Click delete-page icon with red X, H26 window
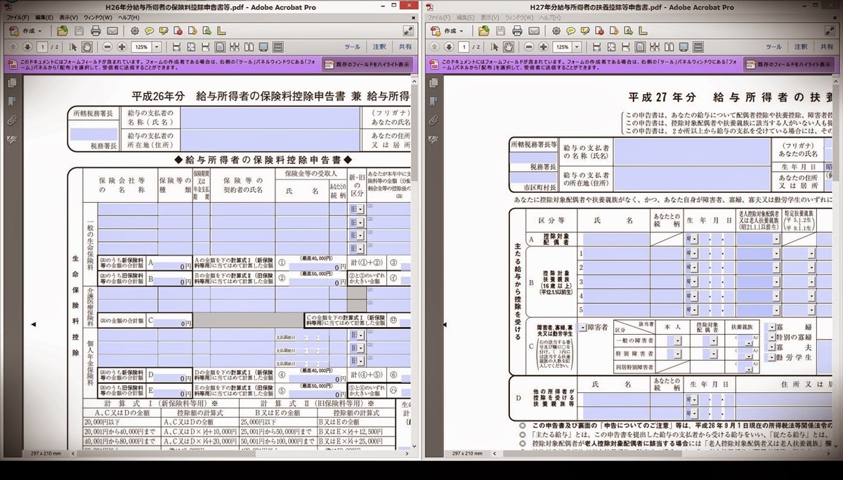Image resolution: width=843 pixels, height=480 pixels. coord(178,31)
